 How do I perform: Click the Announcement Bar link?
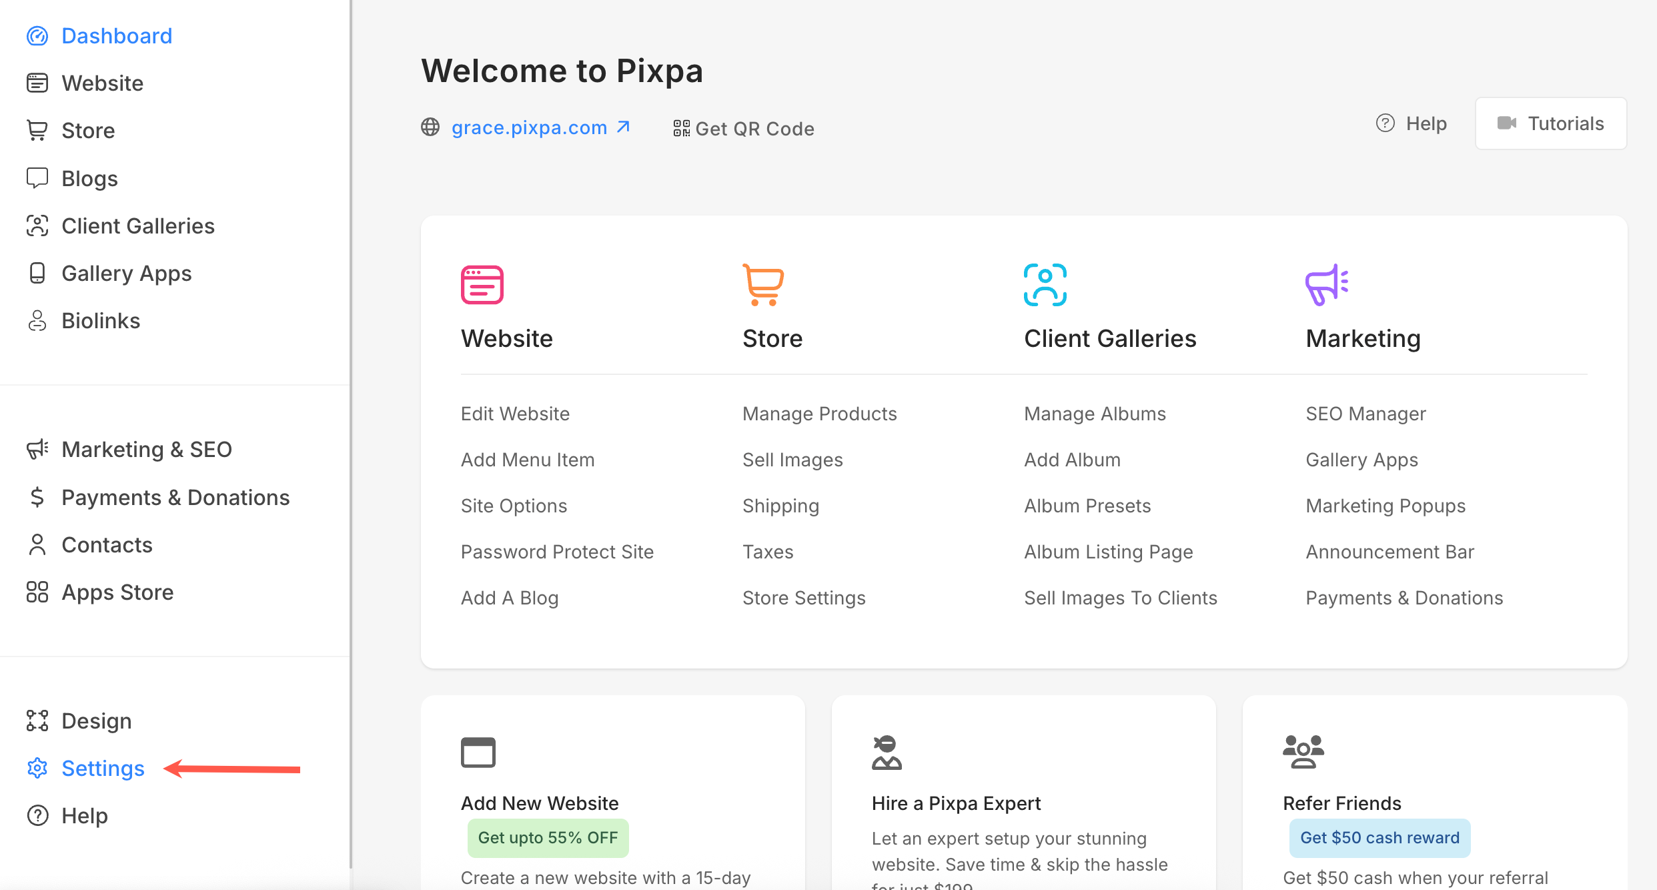tap(1390, 552)
